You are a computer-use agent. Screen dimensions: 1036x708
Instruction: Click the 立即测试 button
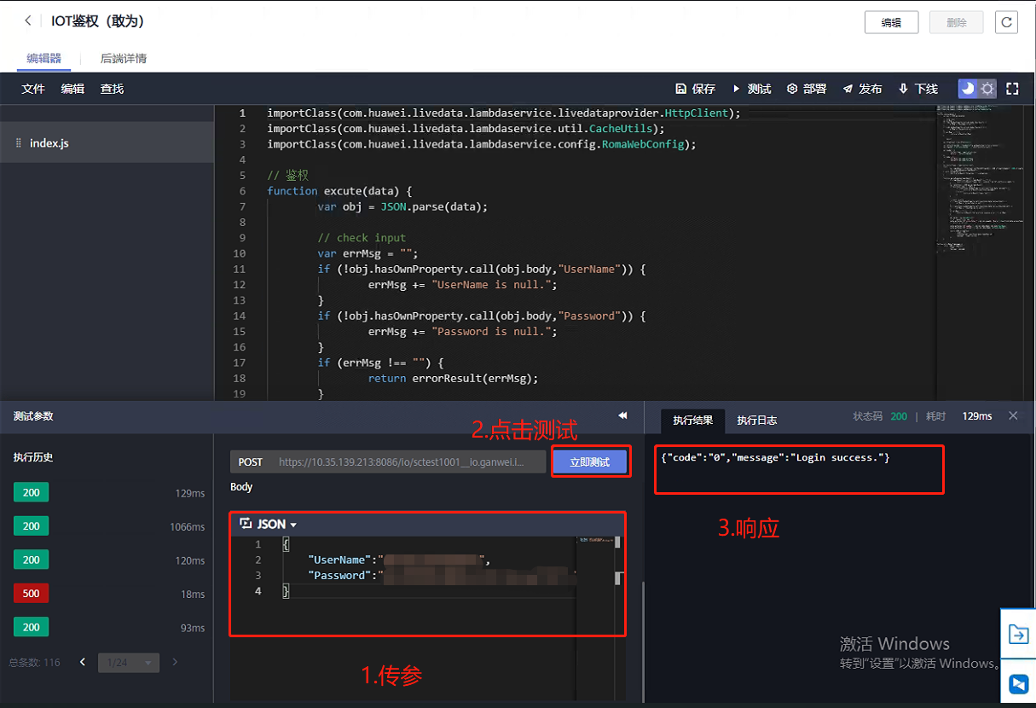590,461
